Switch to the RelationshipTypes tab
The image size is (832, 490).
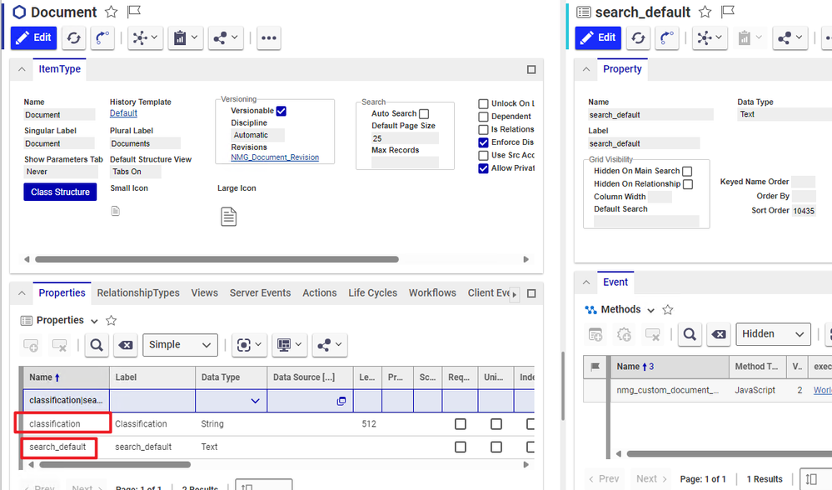tap(138, 293)
